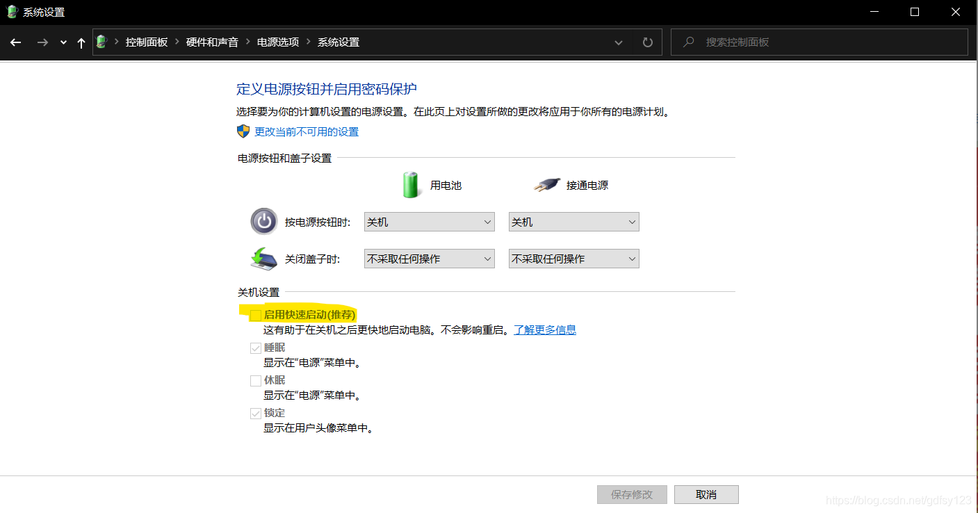Click the window title bar battery icon
Image resolution: width=978 pixels, height=513 pixels.
12,12
